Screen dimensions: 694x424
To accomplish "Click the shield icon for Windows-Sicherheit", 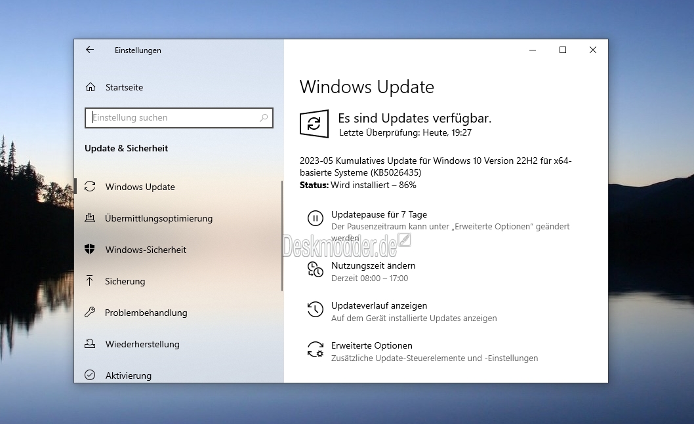I will (91, 250).
